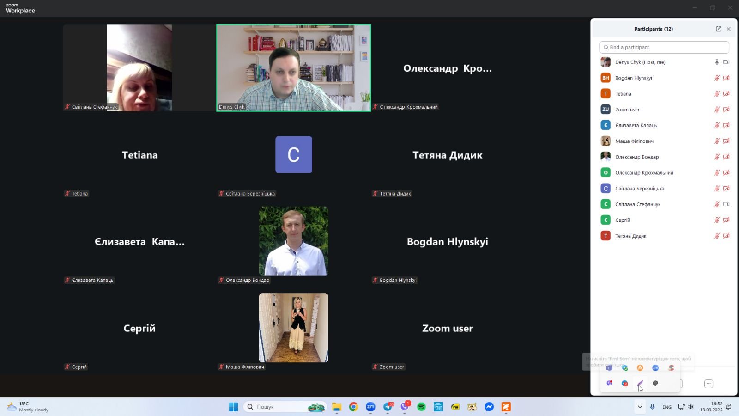
Task: Select Маша Філіпович in participants list
Action: pos(634,141)
